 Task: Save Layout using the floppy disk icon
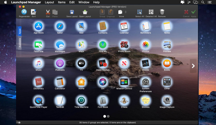pos(72,12)
